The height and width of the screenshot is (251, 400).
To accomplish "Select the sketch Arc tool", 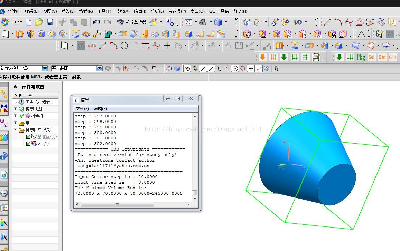I will (x=113, y=46).
